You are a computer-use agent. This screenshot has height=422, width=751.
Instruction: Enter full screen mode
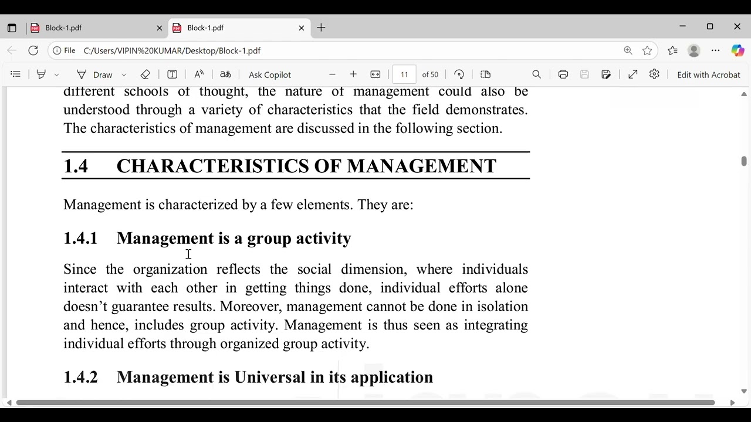(632, 74)
